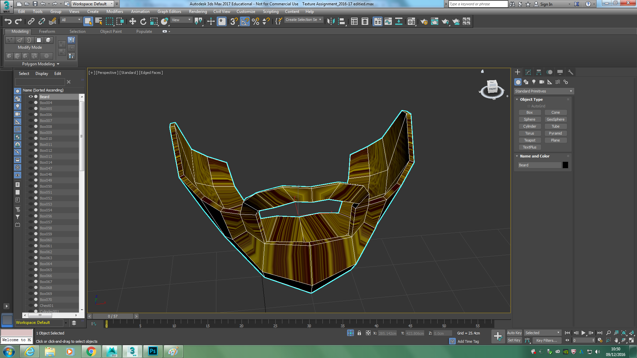This screenshot has width=637, height=358.
Task: Switch to Modify command panel tab
Action: [528, 72]
